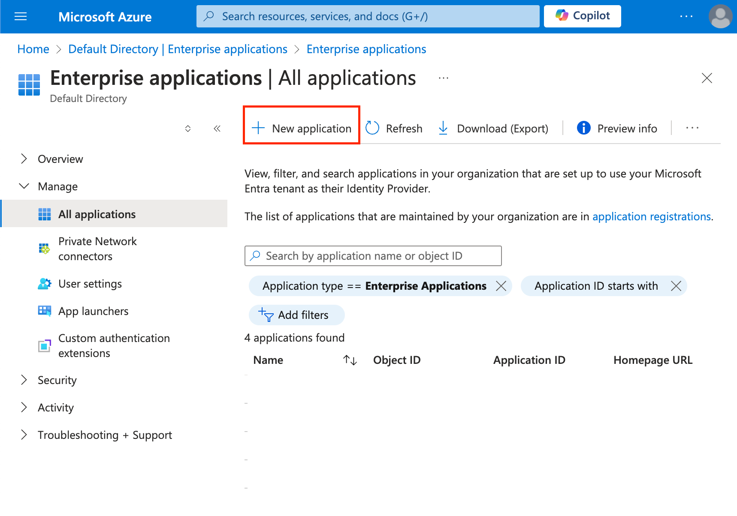Focus the search by application name field

click(373, 256)
